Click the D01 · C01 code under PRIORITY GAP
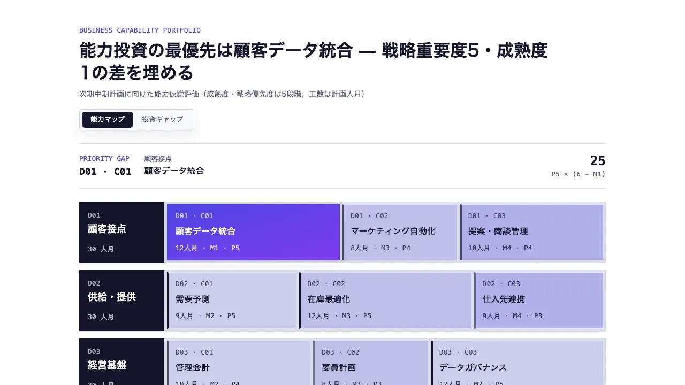 [105, 172]
